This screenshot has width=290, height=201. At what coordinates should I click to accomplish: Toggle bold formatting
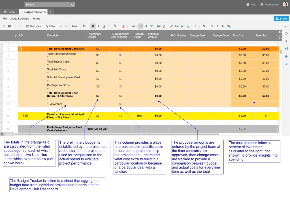pos(93,26)
